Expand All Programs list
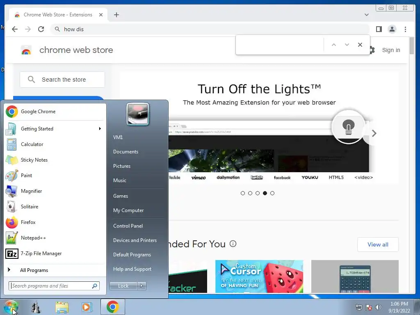 tap(55, 270)
